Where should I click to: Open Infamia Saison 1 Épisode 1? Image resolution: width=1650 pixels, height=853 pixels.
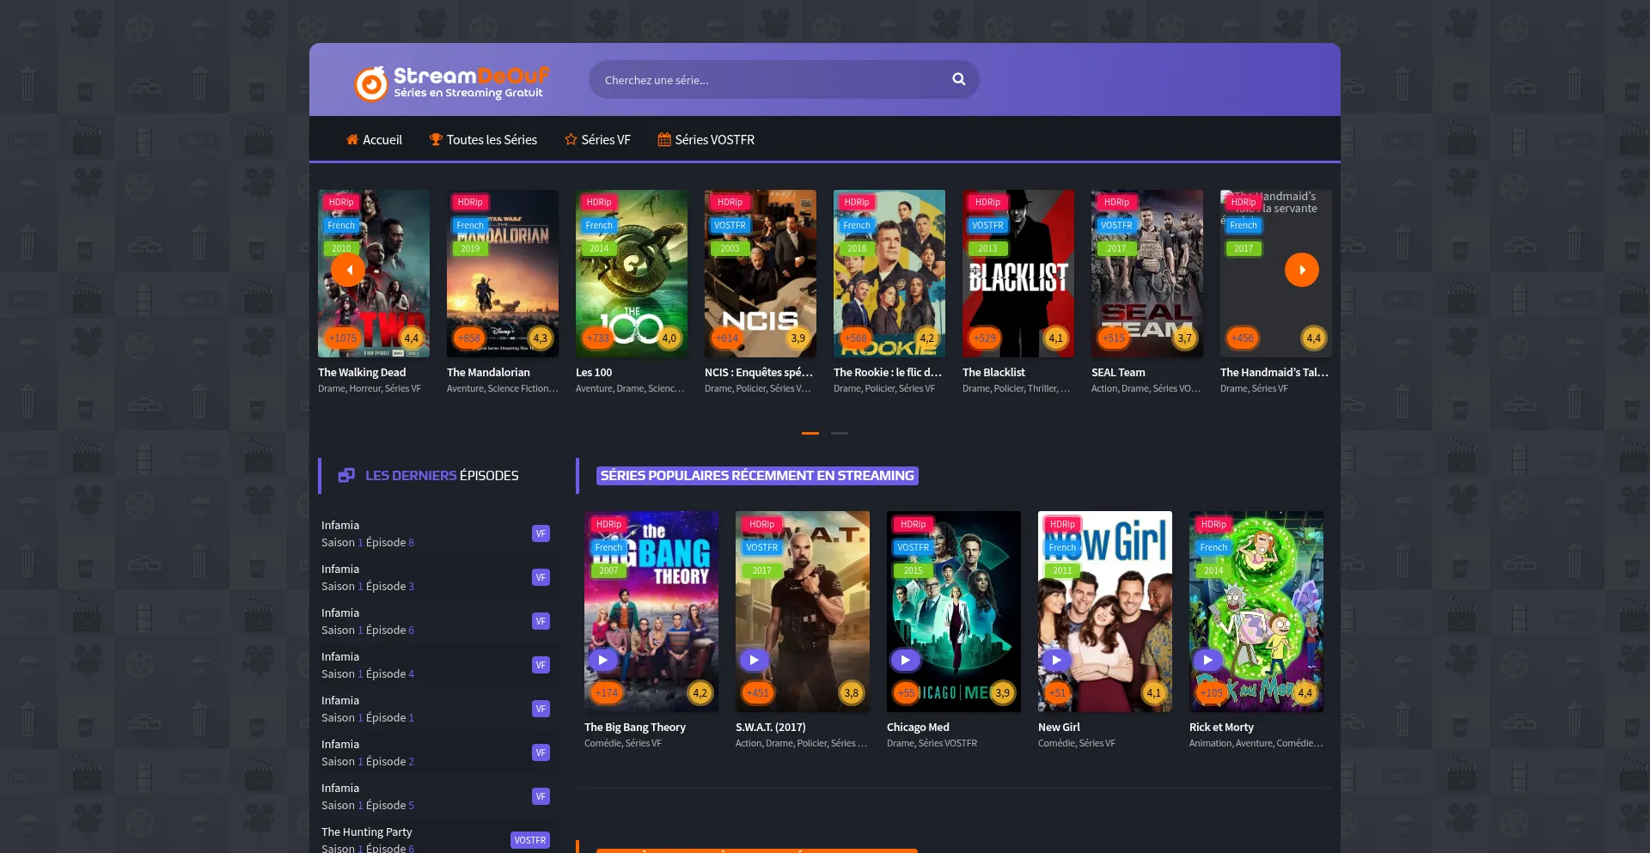[437, 709]
